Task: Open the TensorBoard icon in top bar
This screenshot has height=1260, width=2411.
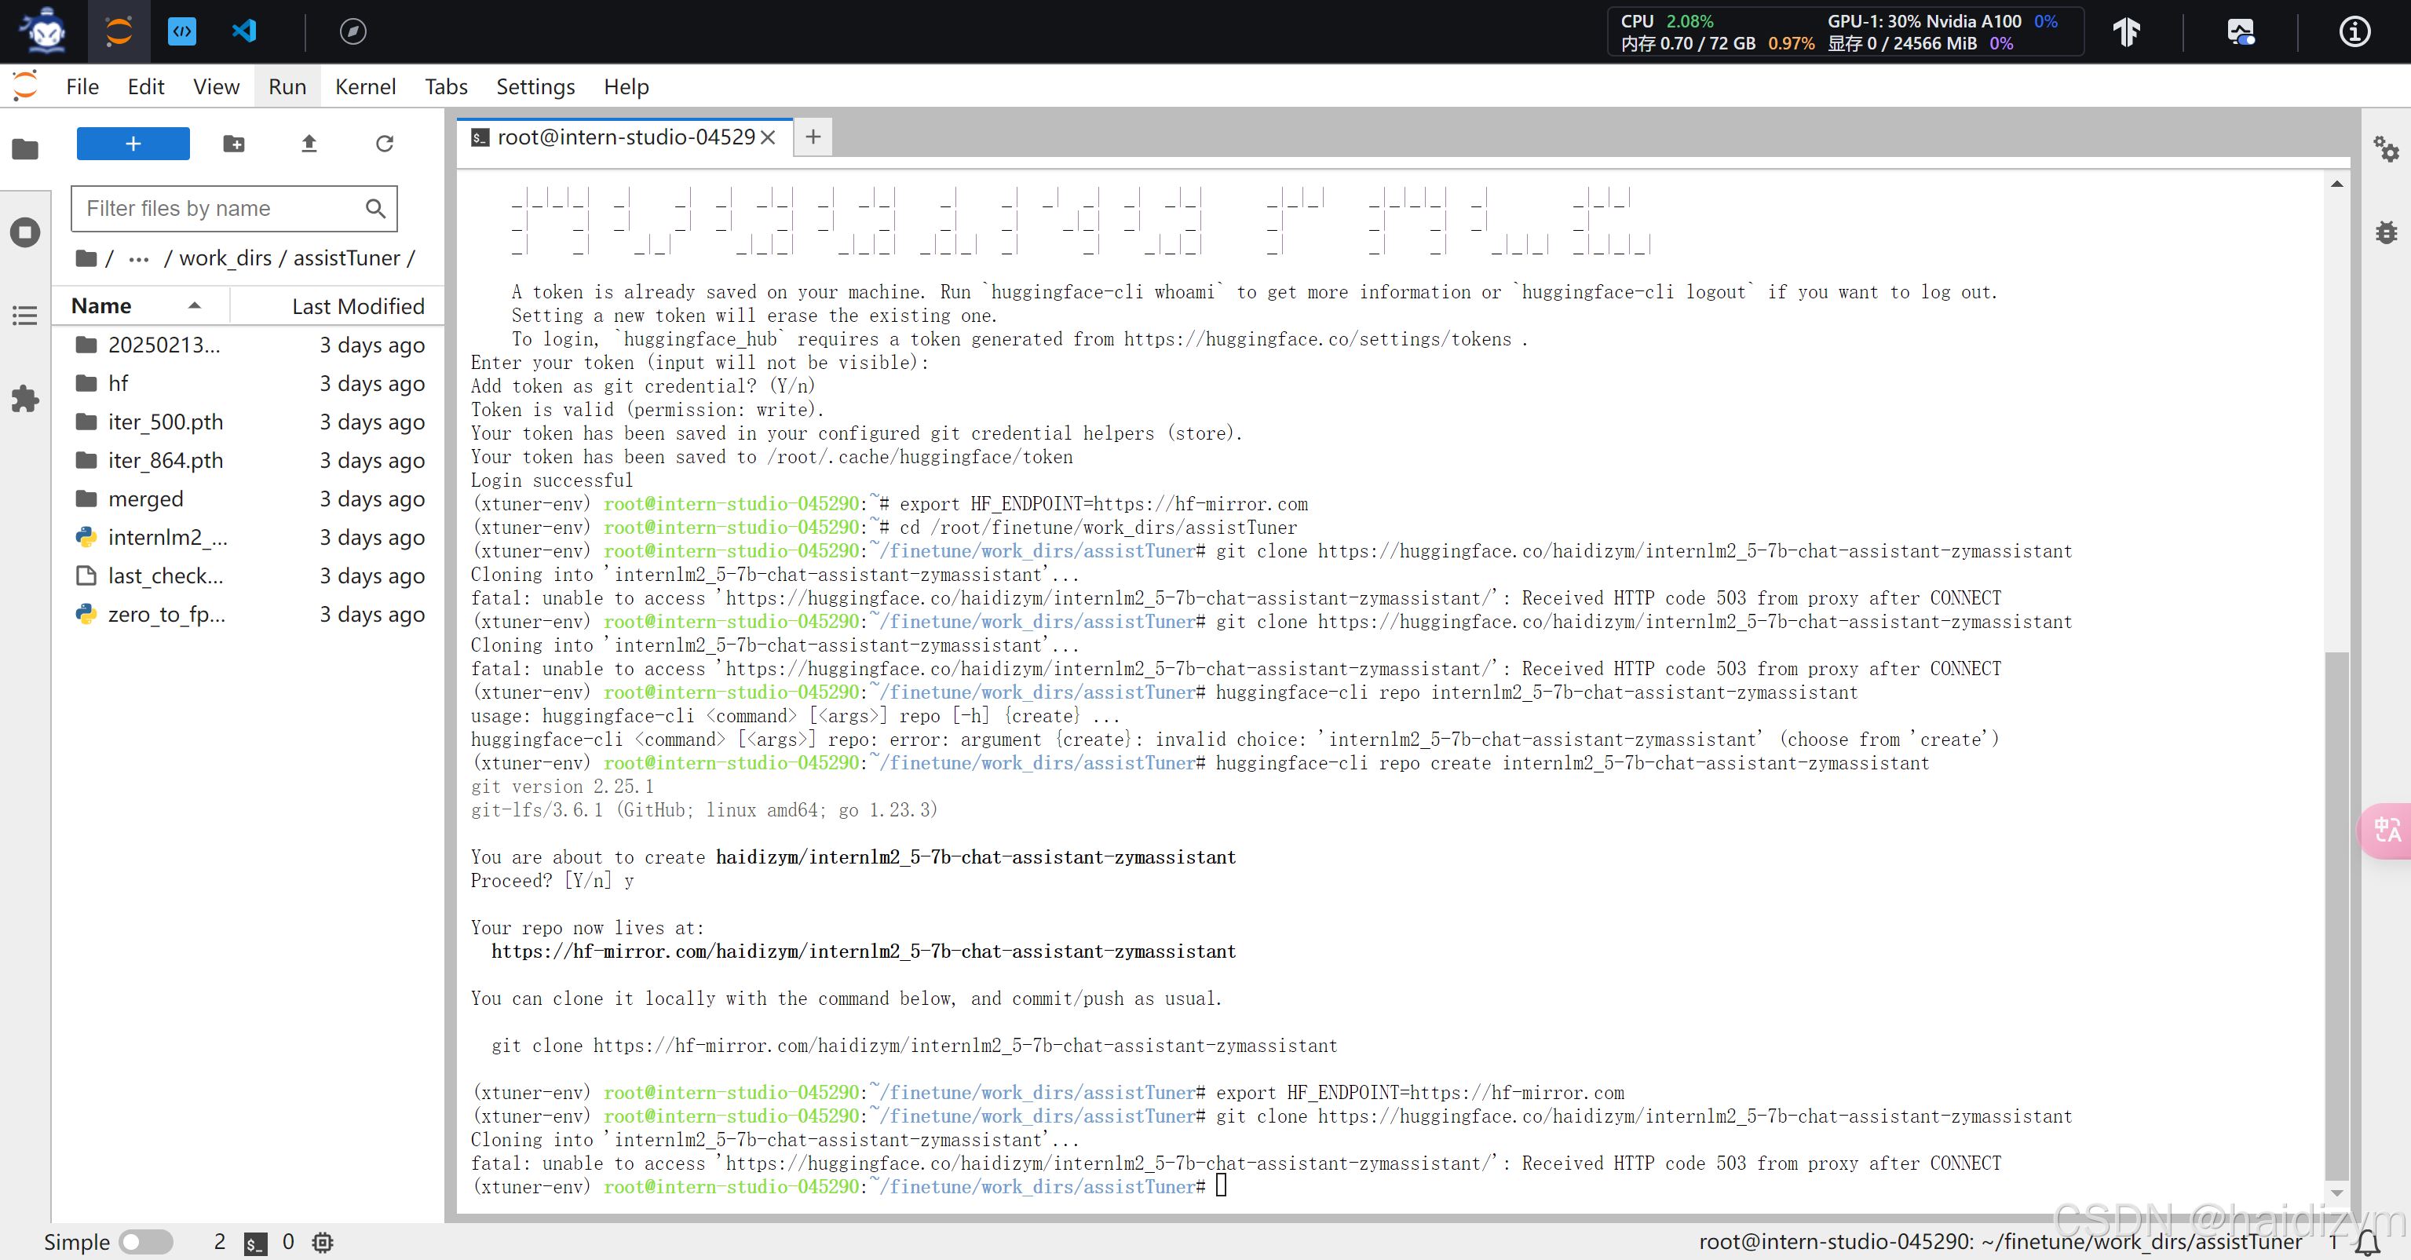Action: pyautogui.click(x=2127, y=31)
